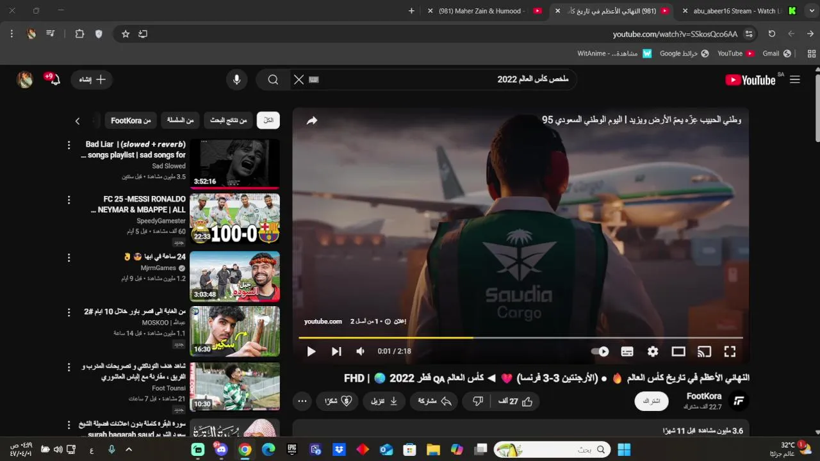Clear the search text with X icon
Image resolution: width=820 pixels, height=461 pixels.
pyautogui.click(x=299, y=79)
